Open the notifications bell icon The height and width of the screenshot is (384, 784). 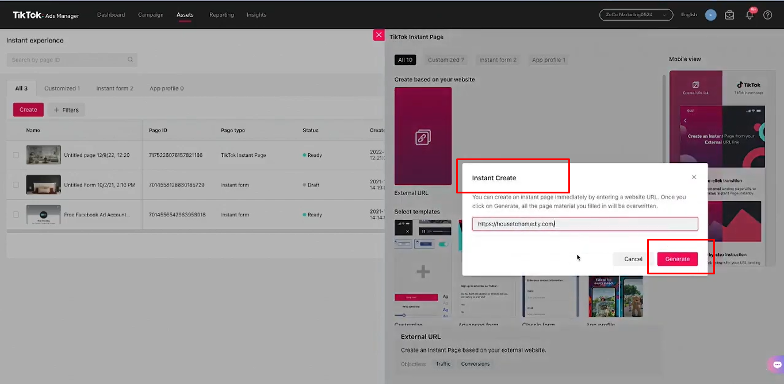click(x=749, y=15)
